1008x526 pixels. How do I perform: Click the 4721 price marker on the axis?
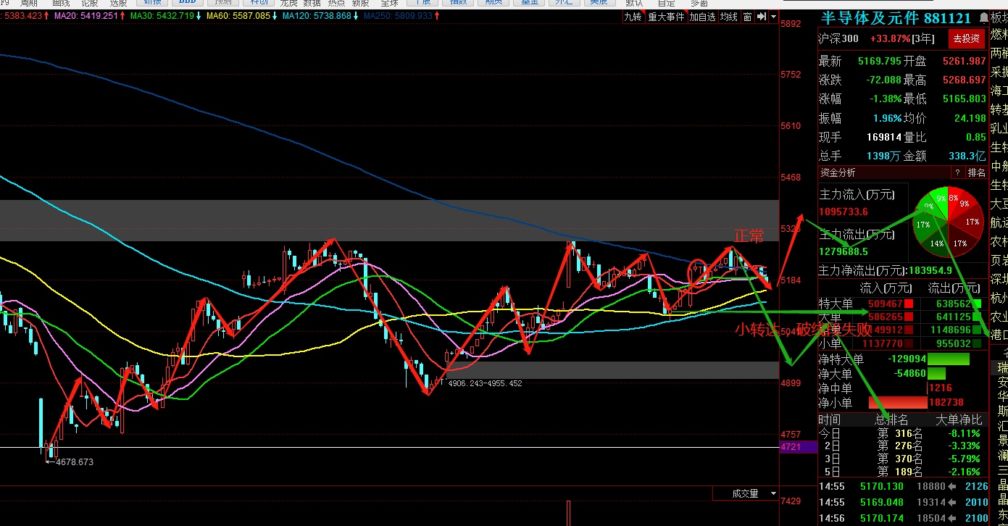click(x=790, y=448)
